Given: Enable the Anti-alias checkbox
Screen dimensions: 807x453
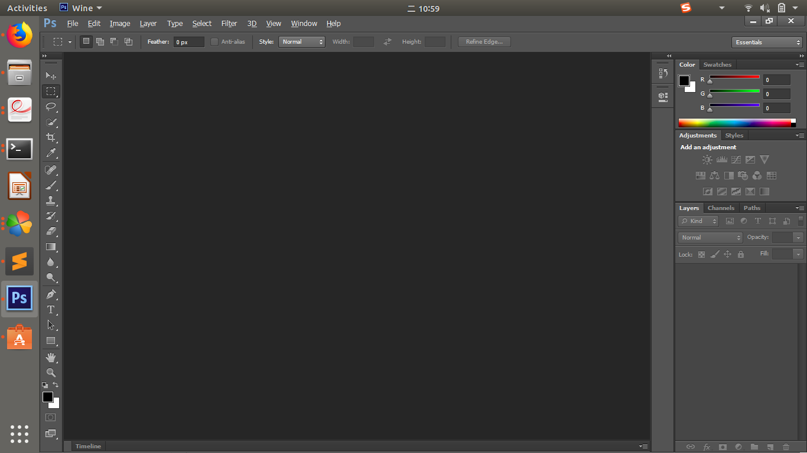Looking at the screenshot, I should pos(213,41).
